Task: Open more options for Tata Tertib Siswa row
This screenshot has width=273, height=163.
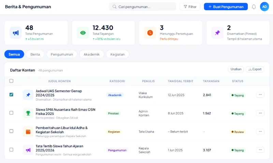Action: click(260, 150)
